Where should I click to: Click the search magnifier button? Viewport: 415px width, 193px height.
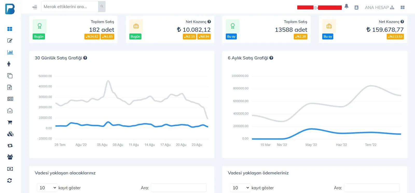pos(102,6)
